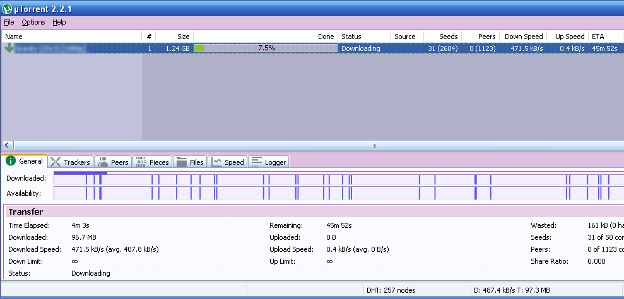Image resolution: width=624 pixels, height=299 pixels.
Task: Open the File menu
Action: (9, 22)
